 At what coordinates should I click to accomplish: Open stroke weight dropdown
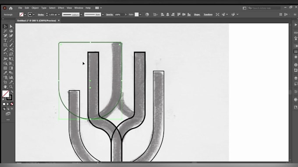(x=59, y=14)
